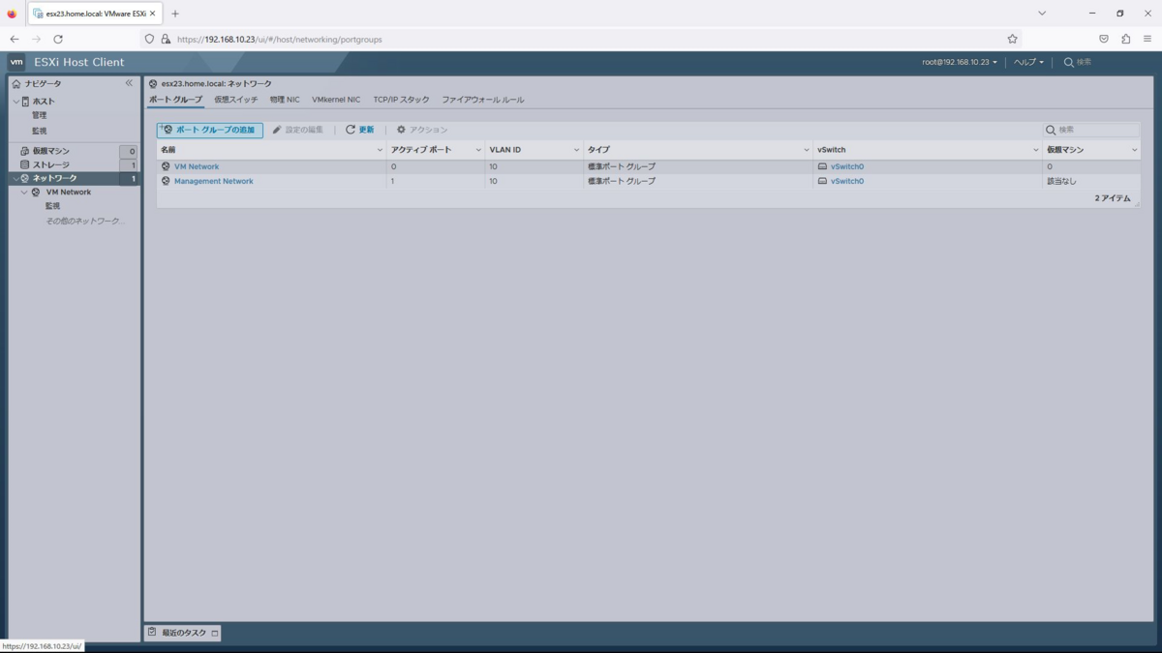Select Monitor under VM Network in navigator

pos(52,206)
